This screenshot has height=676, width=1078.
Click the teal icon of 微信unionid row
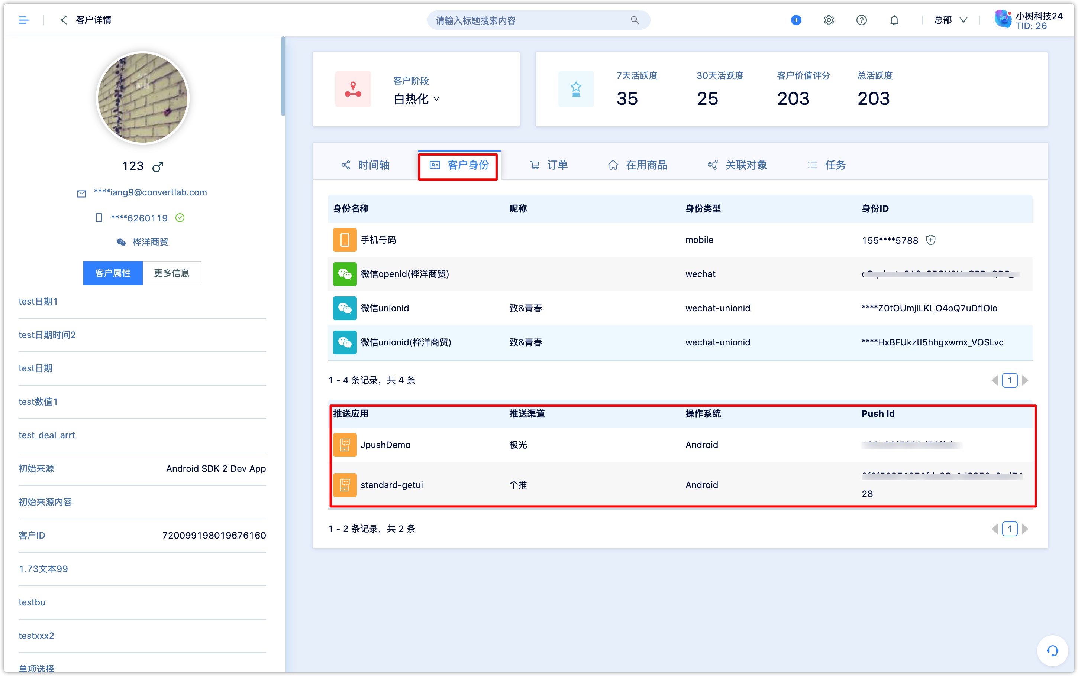point(345,308)
